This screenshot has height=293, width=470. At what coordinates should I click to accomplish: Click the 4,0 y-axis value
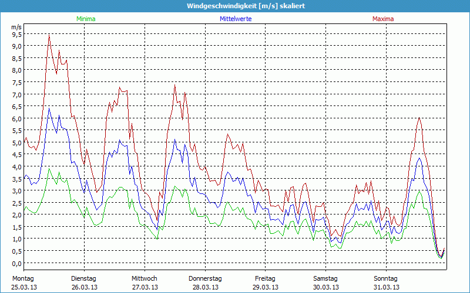click(17, 167)
